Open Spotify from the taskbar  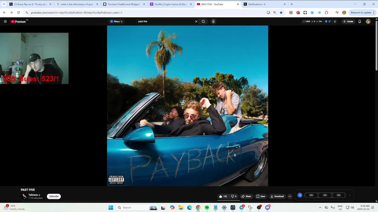(207, 208)
